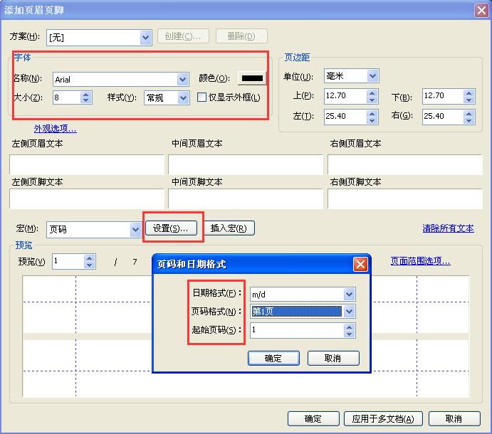Click the 起始页码 value field
Image resolution: width=492 pixels, height=434 pixels.
(297, 330)
